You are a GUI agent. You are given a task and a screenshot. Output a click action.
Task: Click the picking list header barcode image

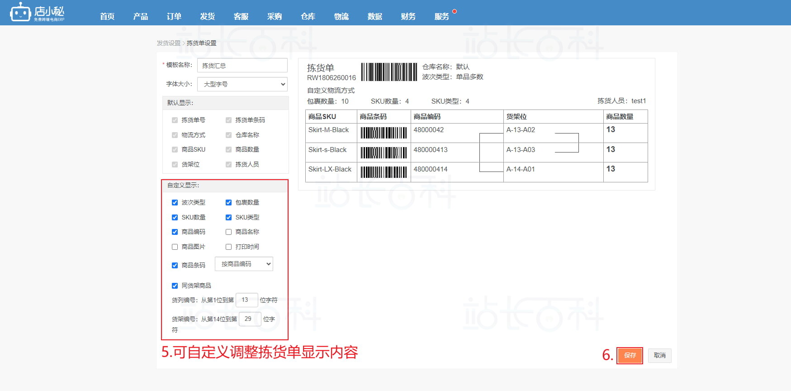pyautogui.click(x=389, y=72)
